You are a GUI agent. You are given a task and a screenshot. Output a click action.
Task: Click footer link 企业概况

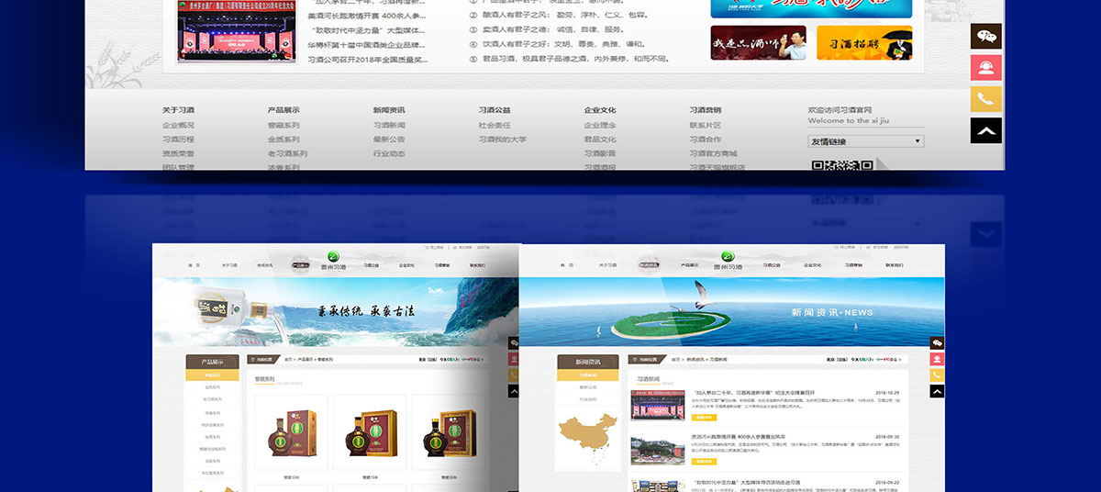[178, 125]
